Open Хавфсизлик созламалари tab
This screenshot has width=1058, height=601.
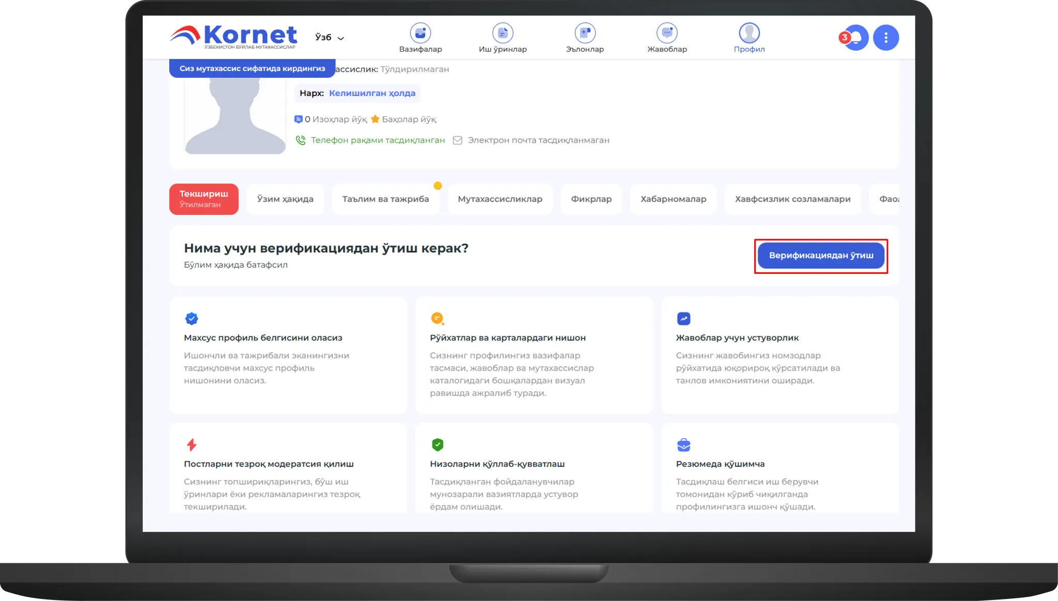click(x=792, y=199)
